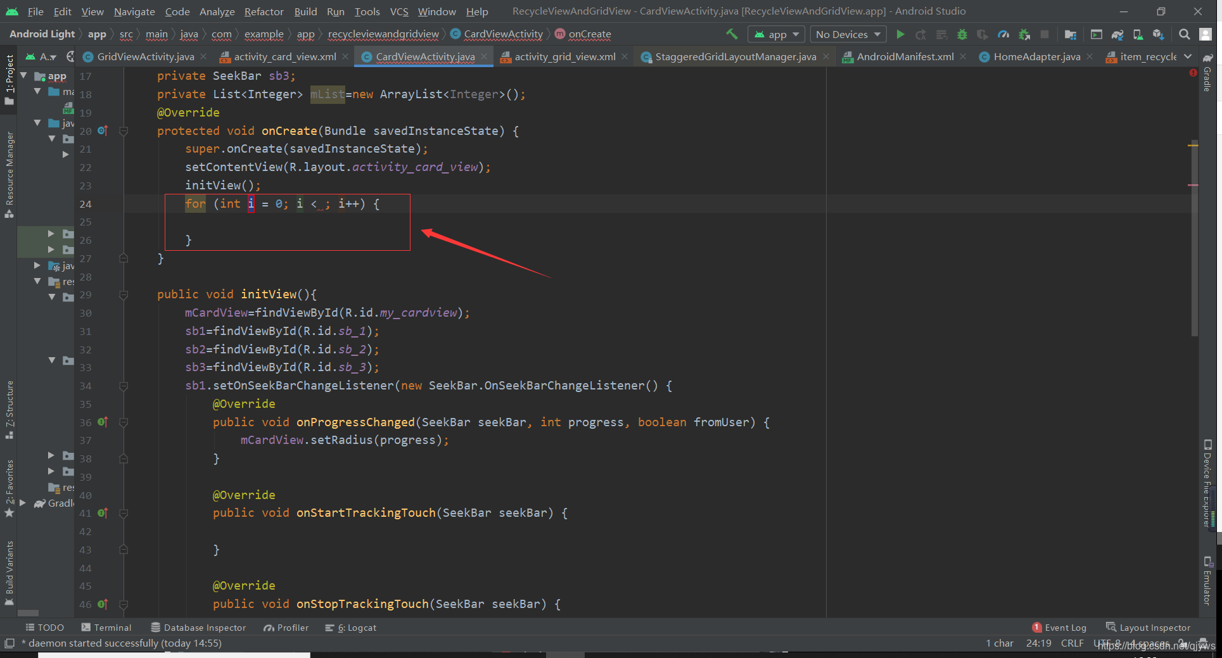Open the Profile app gauge icon
Viewport: 1222px width, 658px height.
coord(1003,34)
